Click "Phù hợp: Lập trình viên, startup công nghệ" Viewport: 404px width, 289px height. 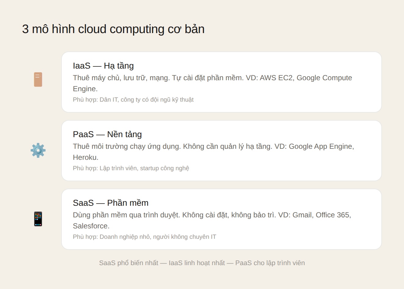(x=131, y=168)
